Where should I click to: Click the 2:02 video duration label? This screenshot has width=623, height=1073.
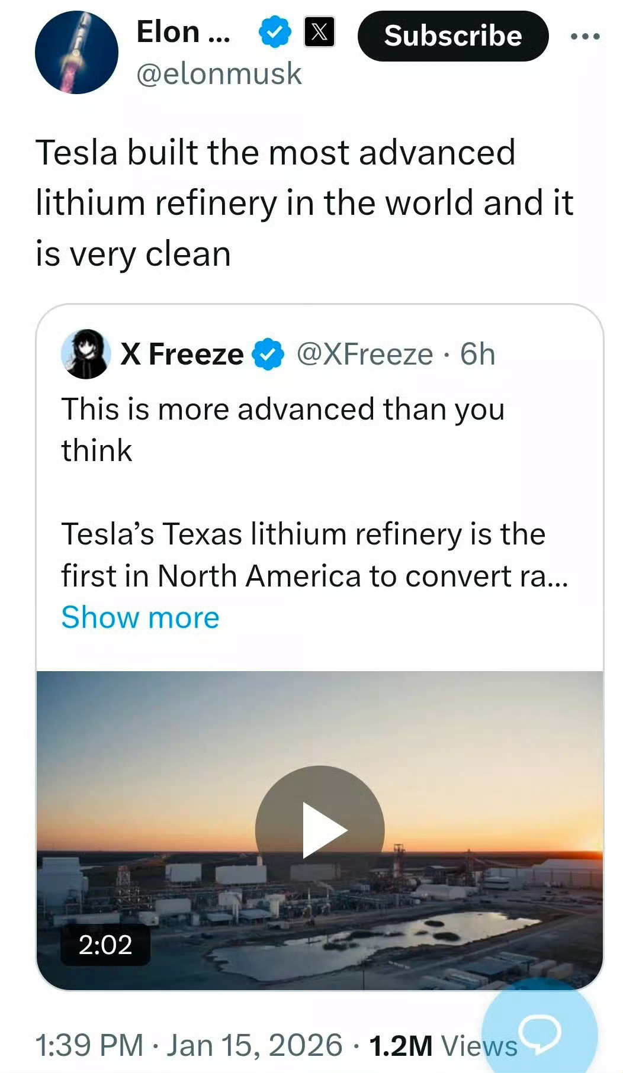coord(105,945)
